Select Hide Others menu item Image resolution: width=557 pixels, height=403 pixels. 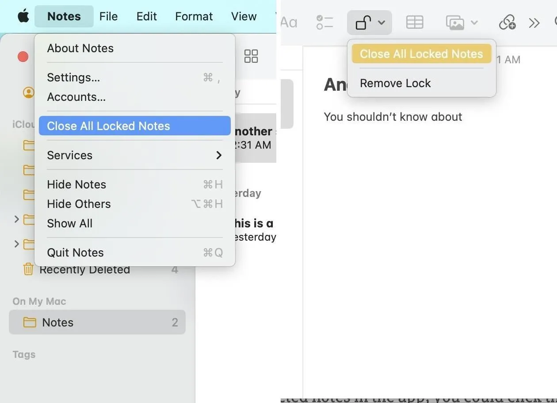(135, 204)
